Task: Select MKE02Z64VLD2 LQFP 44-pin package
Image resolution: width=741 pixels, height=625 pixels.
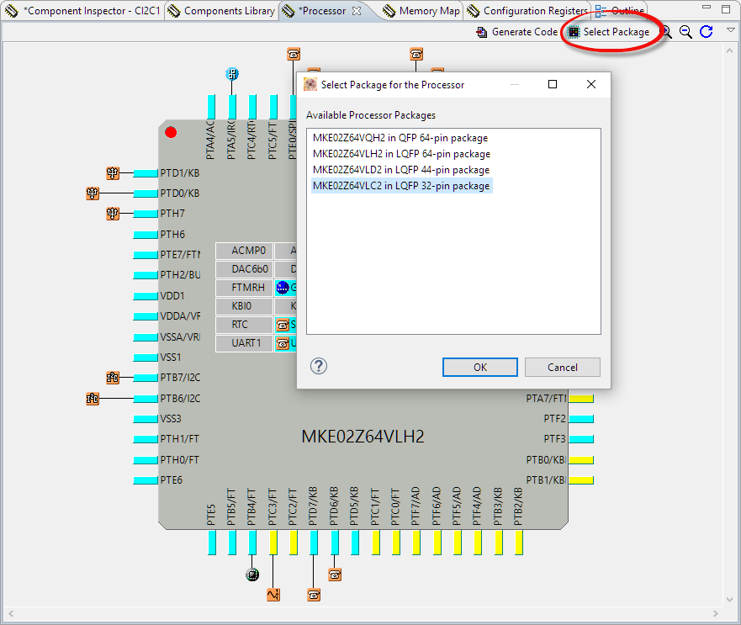Action: (401, 169)
